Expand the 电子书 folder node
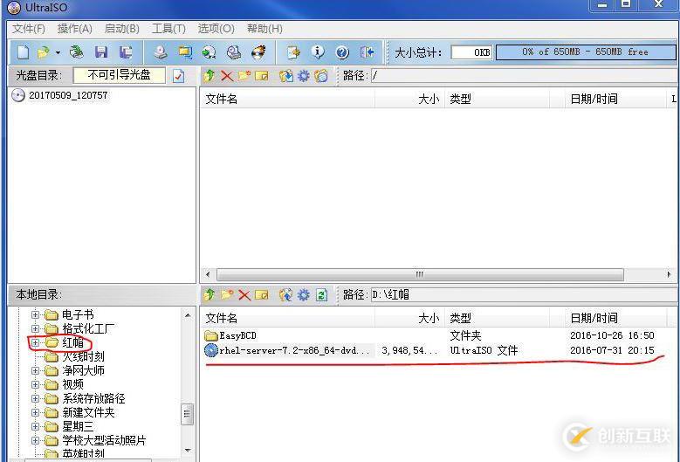680x462 pixels. tap(36, 314)
